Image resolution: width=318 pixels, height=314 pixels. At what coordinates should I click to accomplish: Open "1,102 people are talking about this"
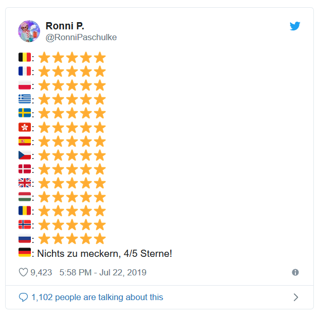click(x=97, y=297)
